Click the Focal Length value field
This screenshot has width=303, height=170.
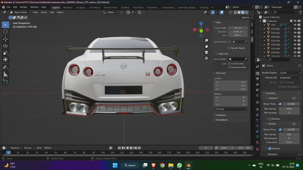[238, 28]
